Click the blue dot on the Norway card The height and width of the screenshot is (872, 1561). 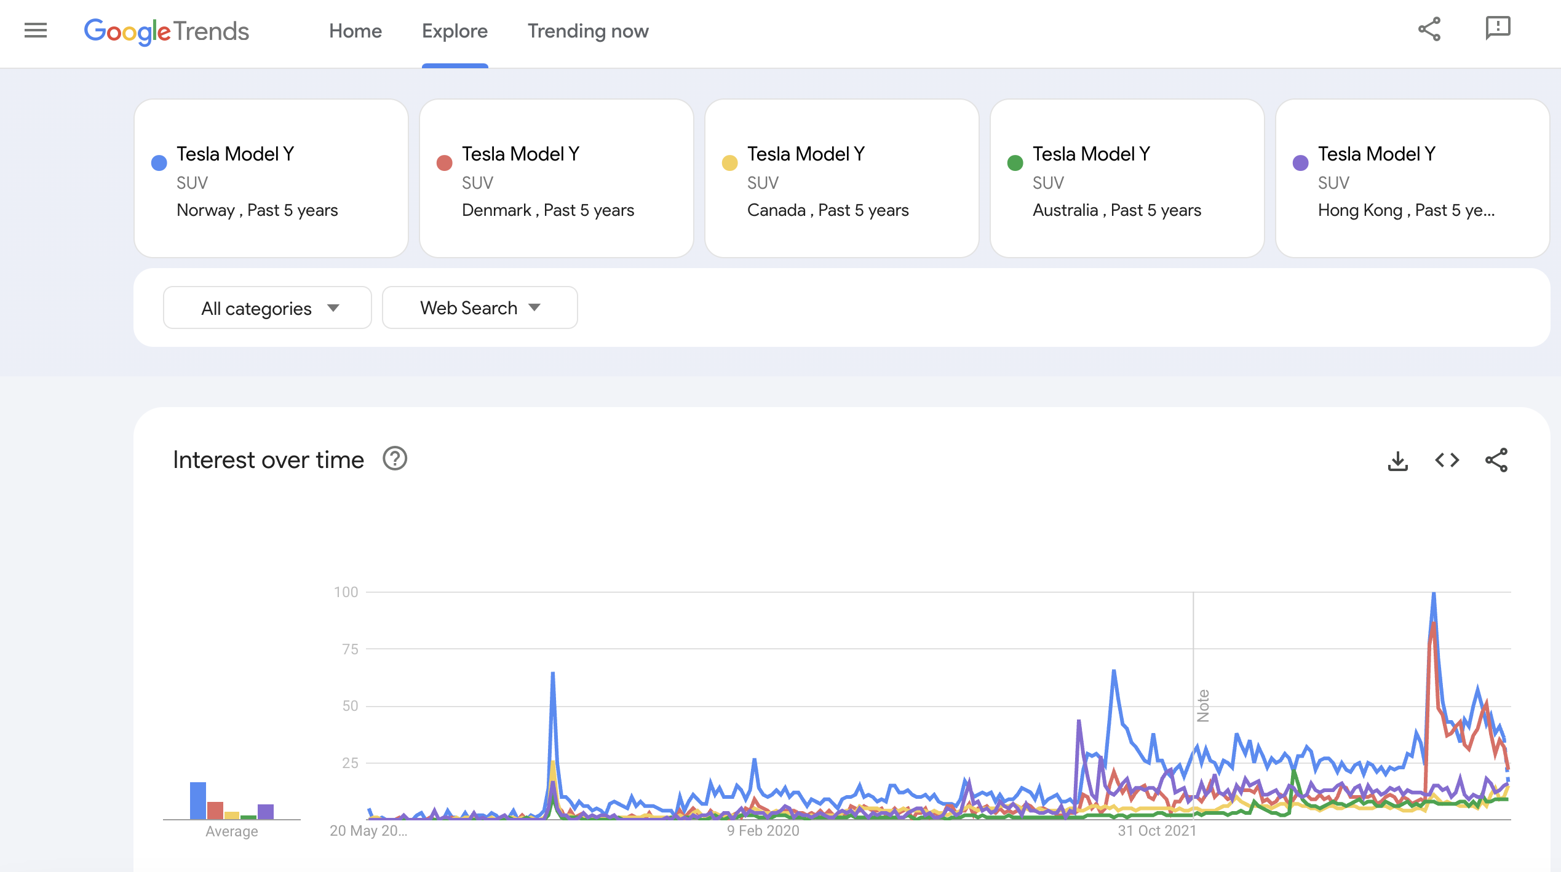(159, 162)
